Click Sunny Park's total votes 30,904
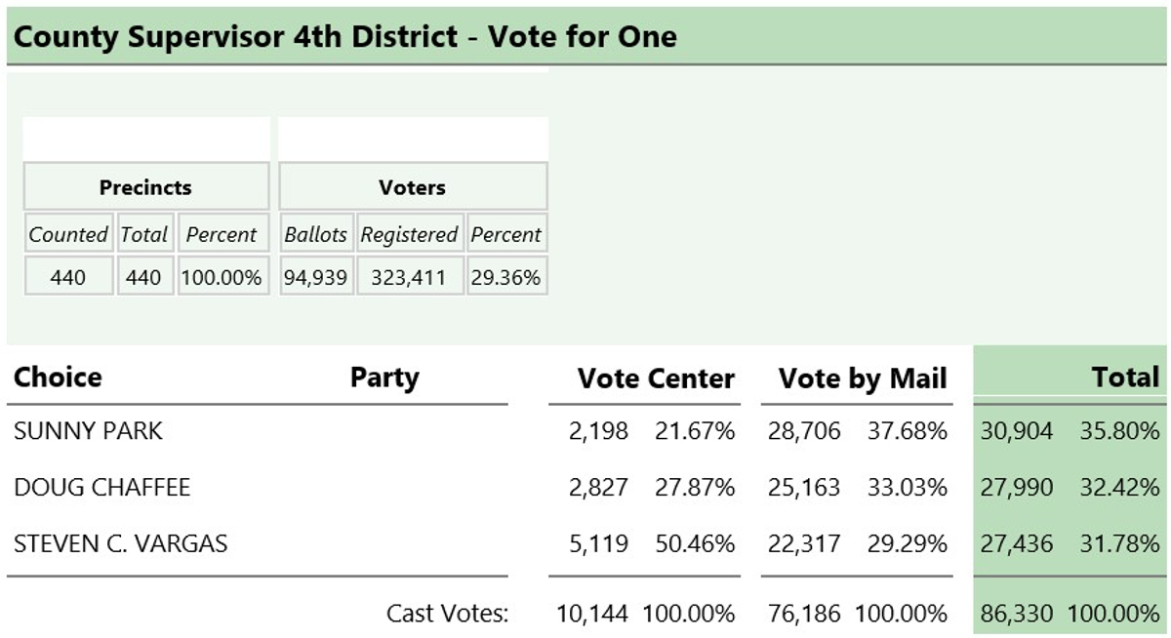 point(1017,431)
